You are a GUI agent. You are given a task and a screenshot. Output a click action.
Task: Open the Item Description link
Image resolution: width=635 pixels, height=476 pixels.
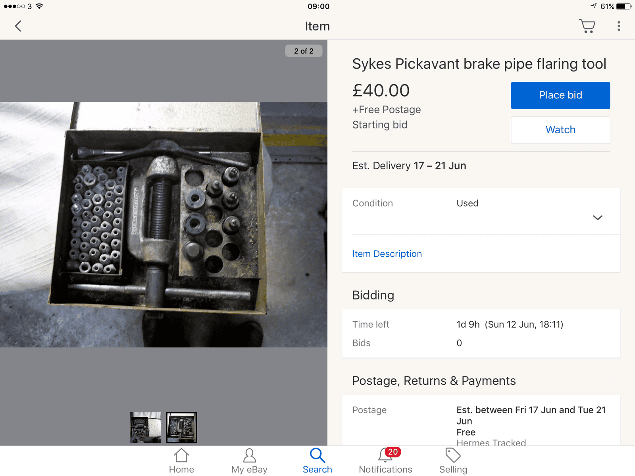coord(387,254)
